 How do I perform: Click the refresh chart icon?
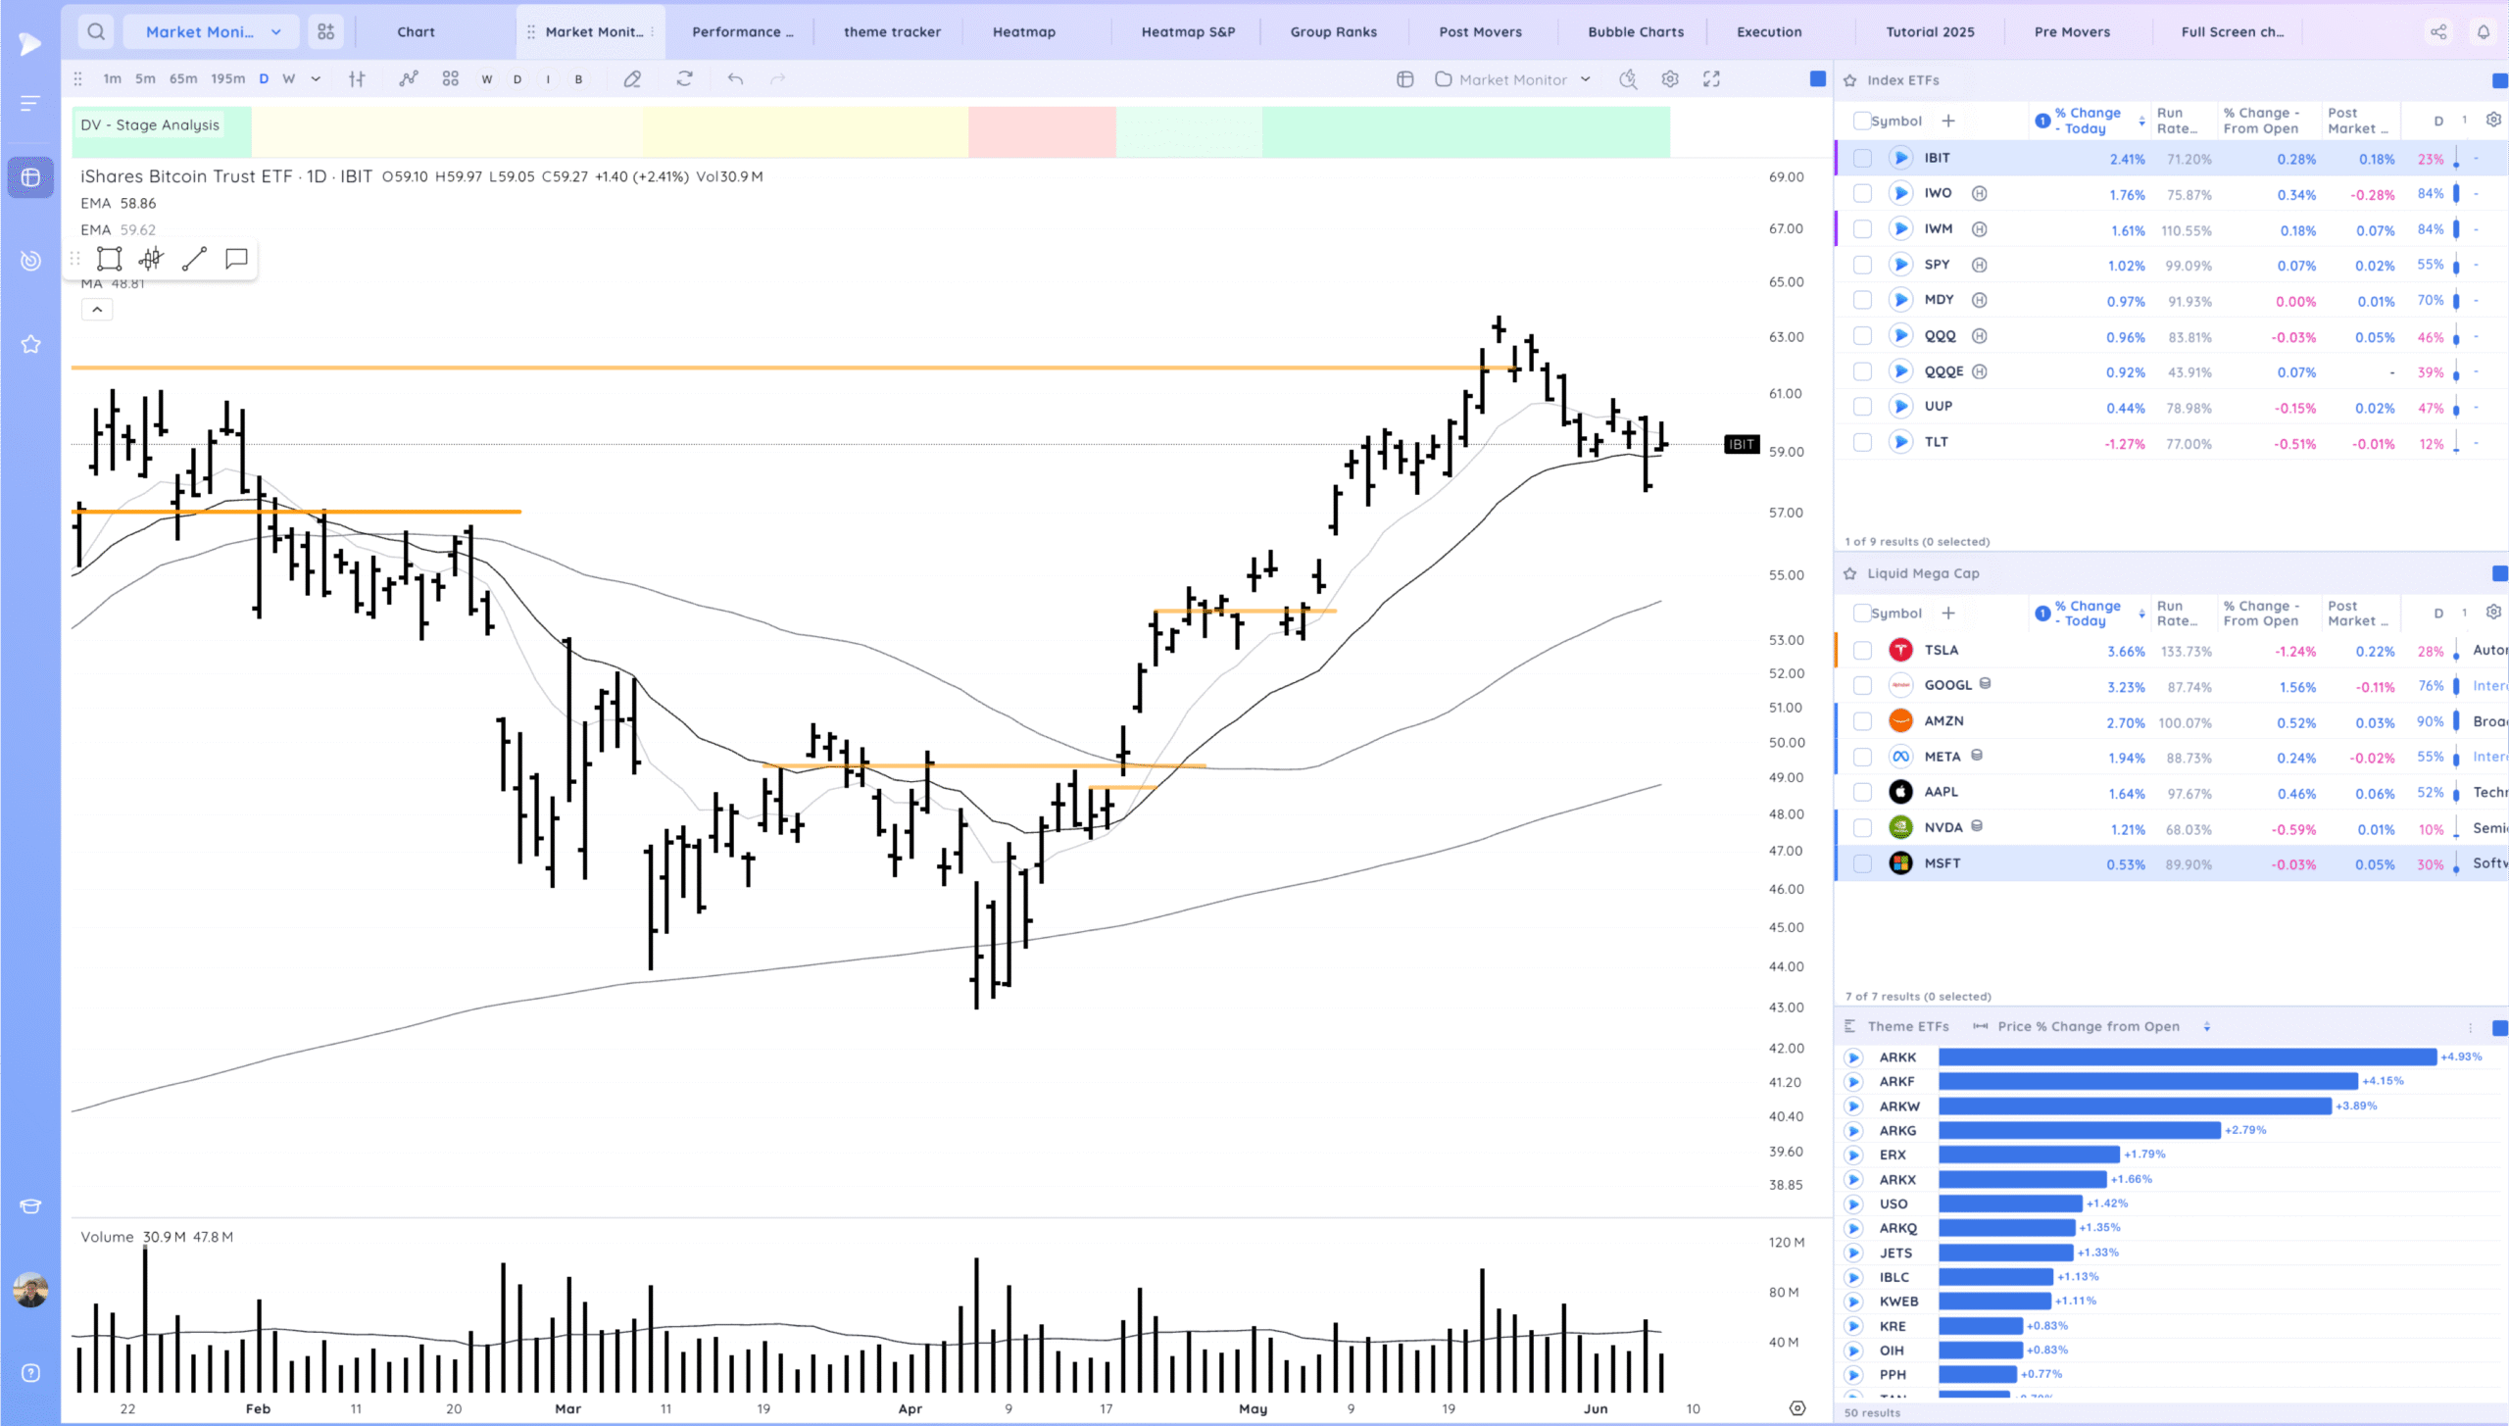pos(684,79)
